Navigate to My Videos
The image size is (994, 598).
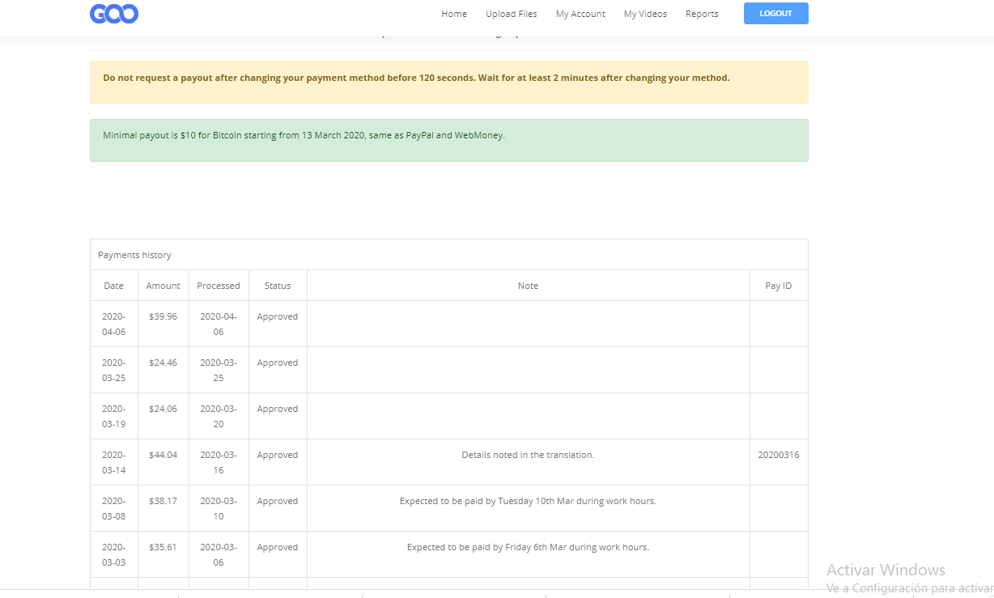pos(645,14)
